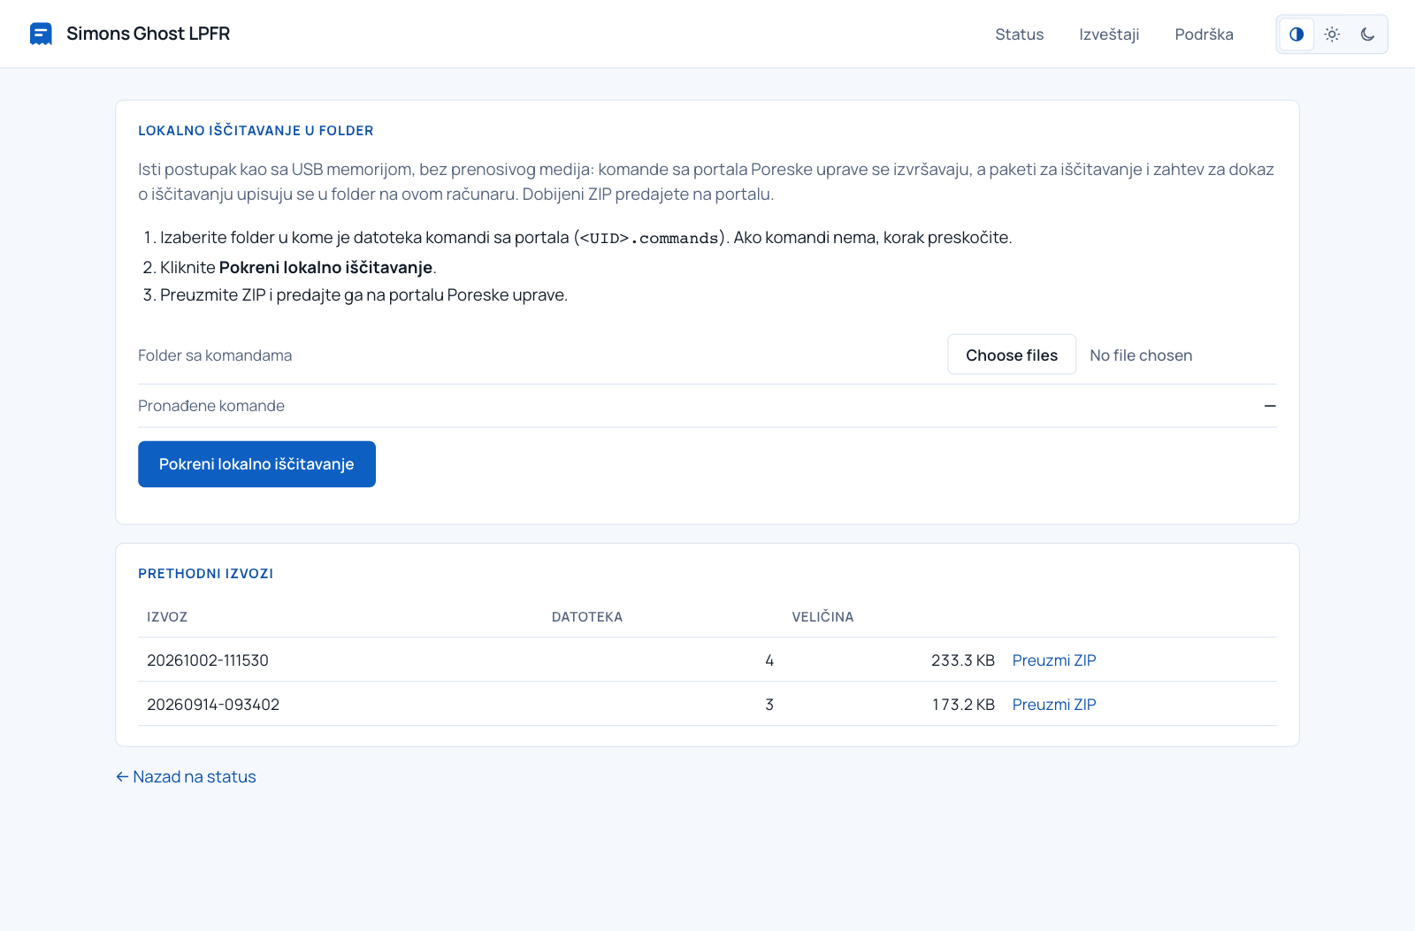The height and width of the screenshot is (931, 1415).
Task: Select export name 20260914-093402
Action: click(x=213, y=705)
